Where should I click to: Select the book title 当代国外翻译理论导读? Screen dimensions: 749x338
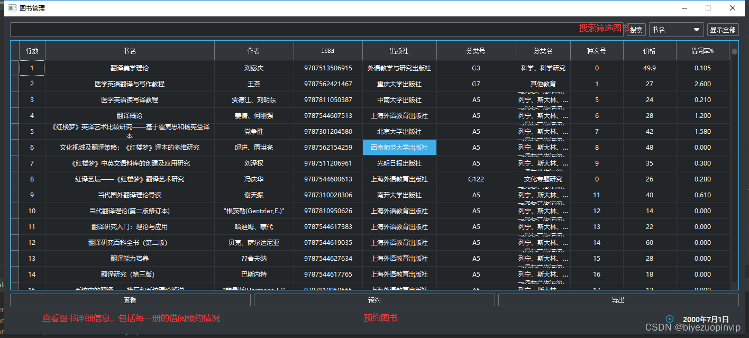tap(130, 195)
